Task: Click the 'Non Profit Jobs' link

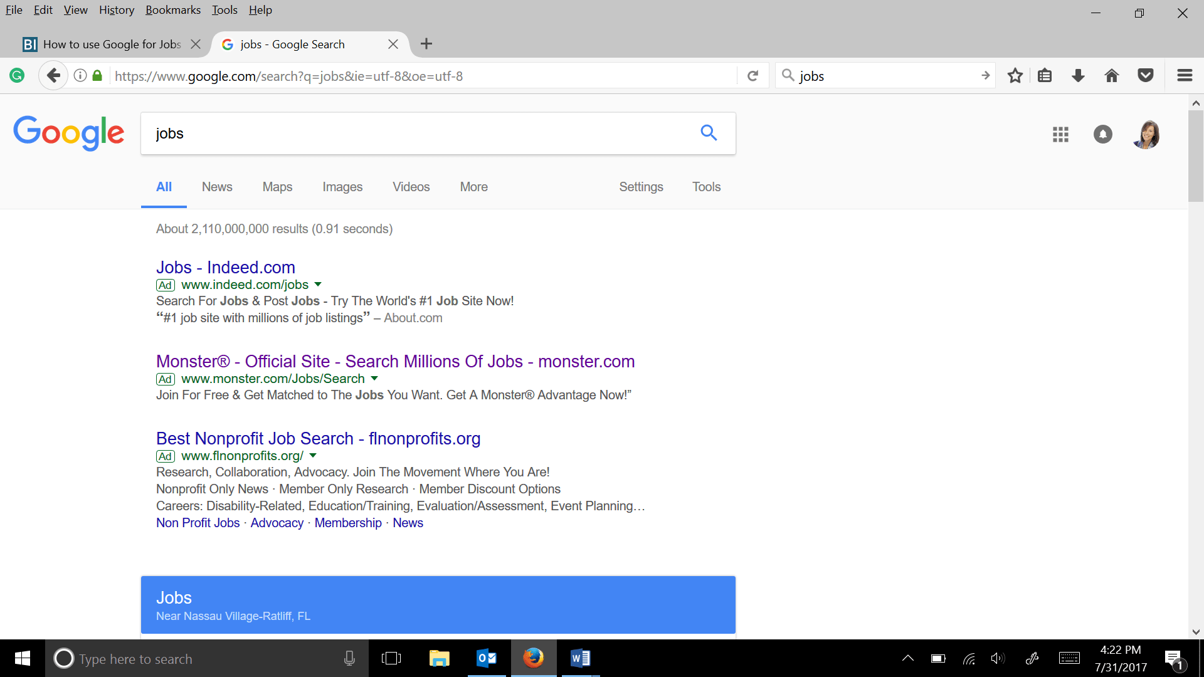Action: (198, 522)
